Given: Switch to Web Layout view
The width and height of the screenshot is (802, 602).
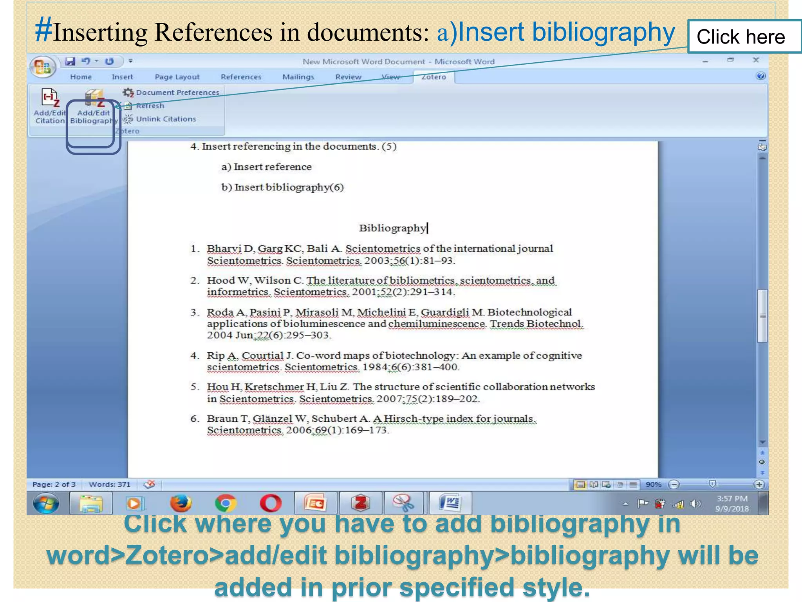Looking at the screenshot, I should tap(607, 485).
